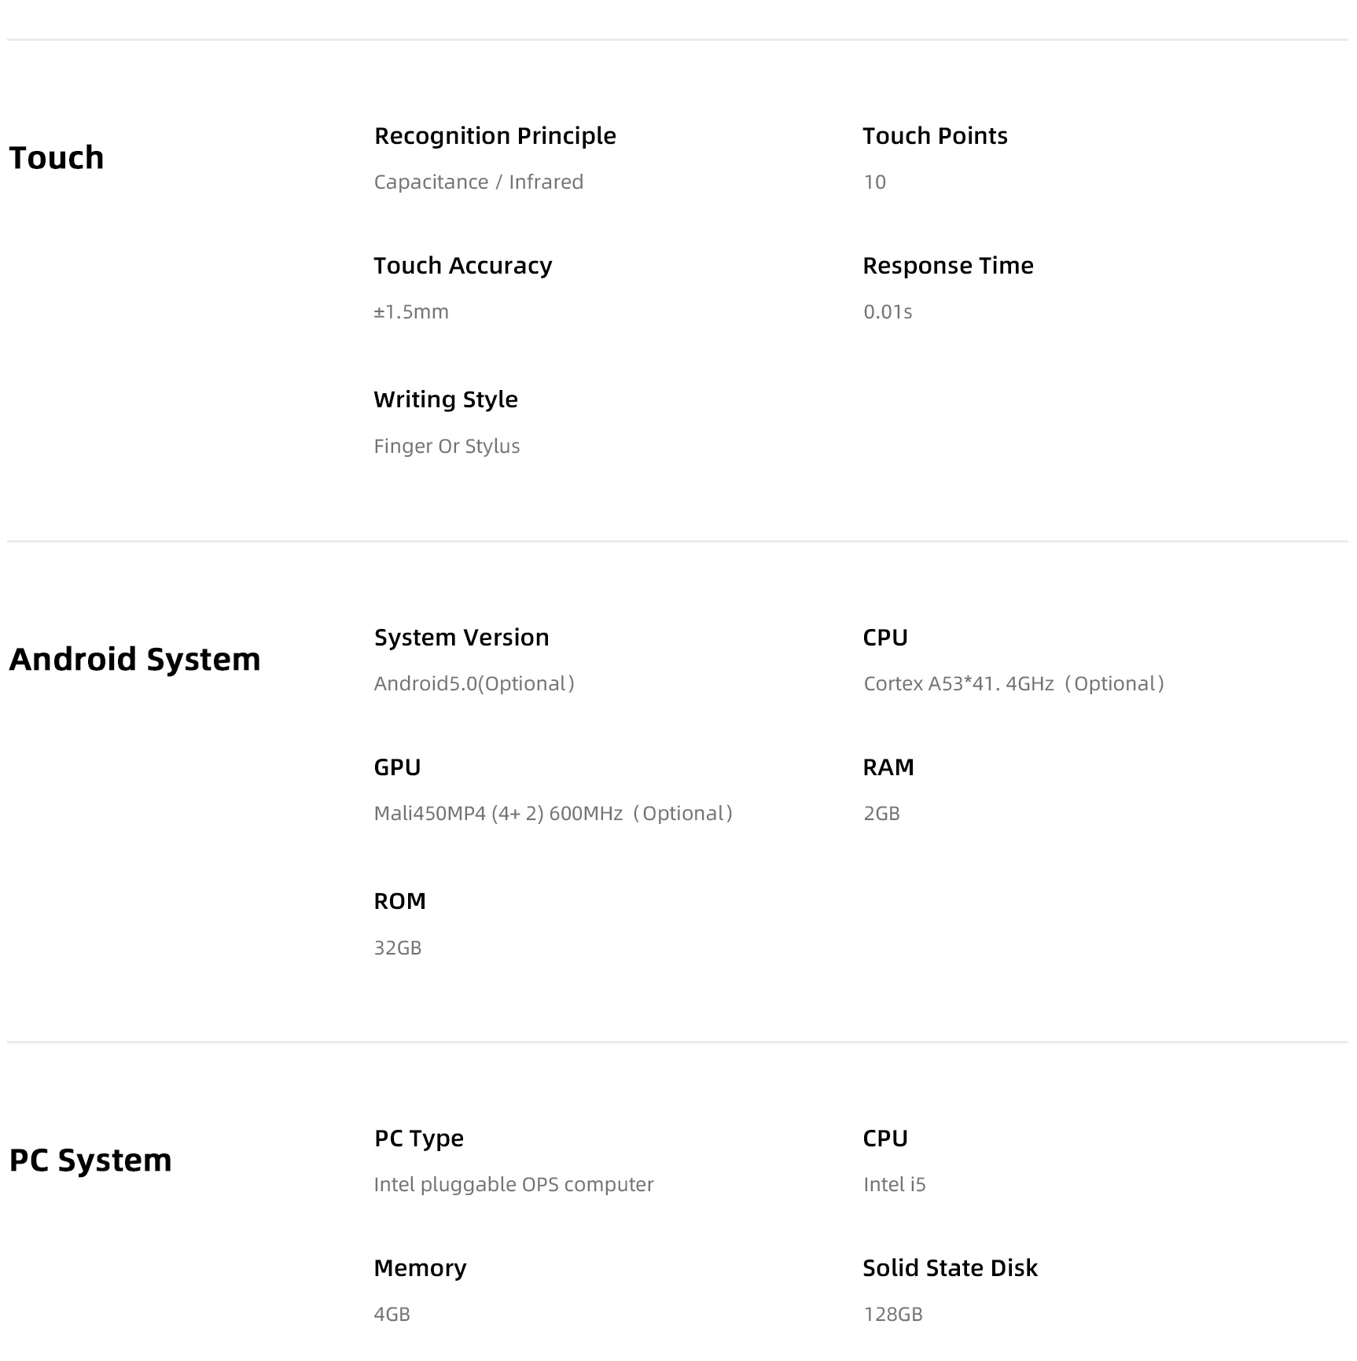Click the Android System section heading

coord(134,659)
